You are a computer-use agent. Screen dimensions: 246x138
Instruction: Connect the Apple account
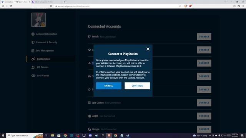coord(204,116)
